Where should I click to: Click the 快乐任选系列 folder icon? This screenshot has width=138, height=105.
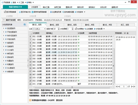click(6, 36)
